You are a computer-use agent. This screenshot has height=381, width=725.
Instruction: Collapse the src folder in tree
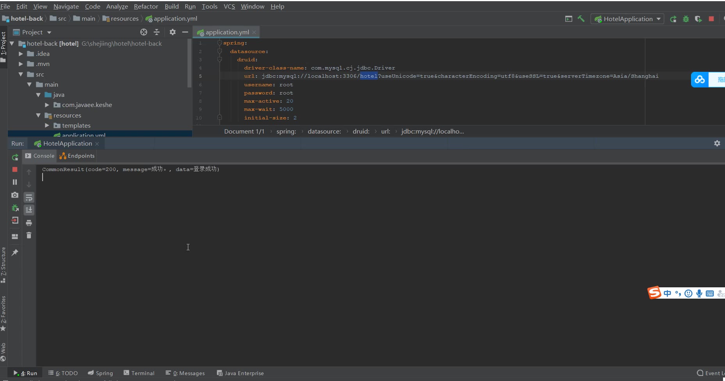[x=21, y=74]
